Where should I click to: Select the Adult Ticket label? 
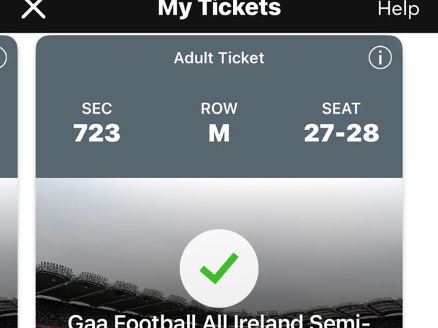pos(219,58)
